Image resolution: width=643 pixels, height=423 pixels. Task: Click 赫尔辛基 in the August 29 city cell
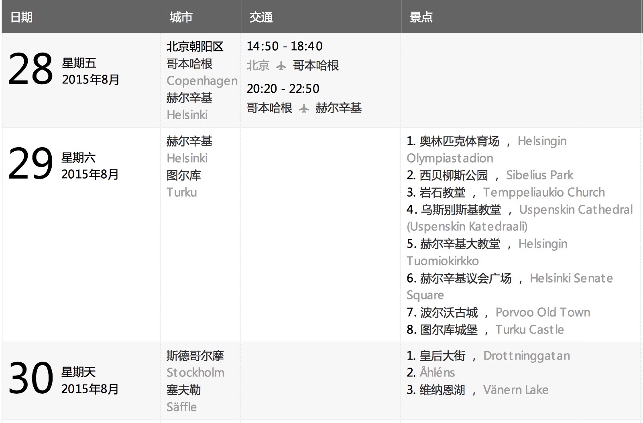(x=189, y=141)
